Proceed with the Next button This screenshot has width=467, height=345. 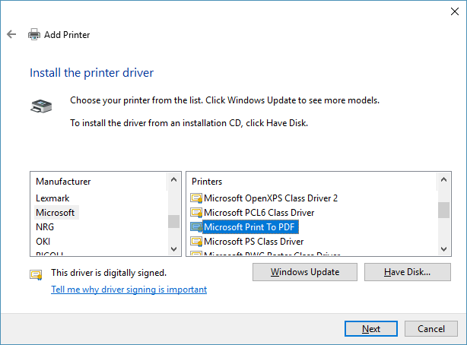coord(371,328)
